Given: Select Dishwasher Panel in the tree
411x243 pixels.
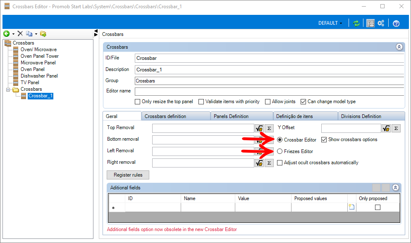Looking at the screenshot, I should (39, 76).
